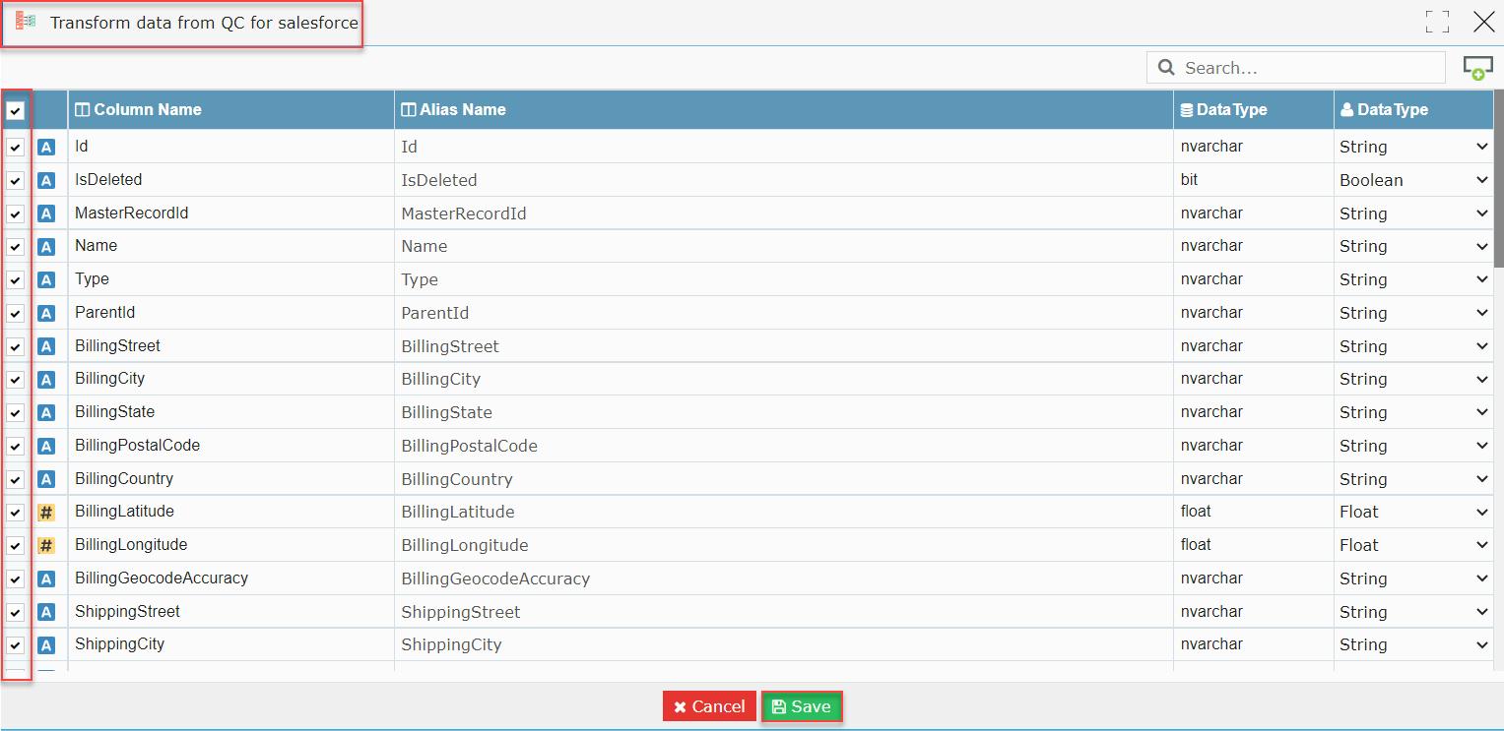
Task: Click into the Search input field
Action: point(1295,67)
